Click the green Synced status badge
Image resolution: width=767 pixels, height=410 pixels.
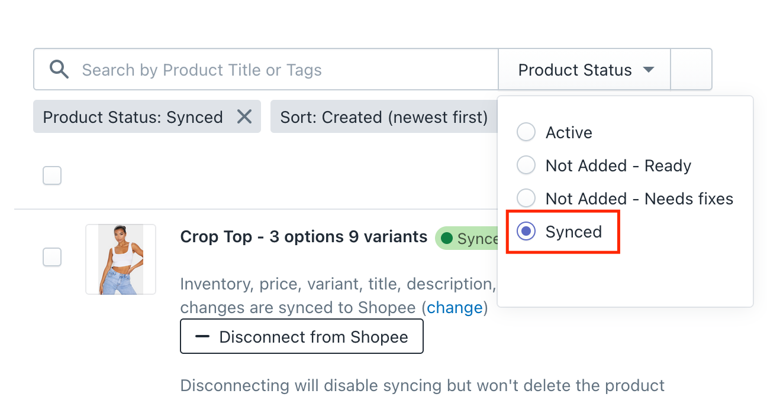coord(468,238)
